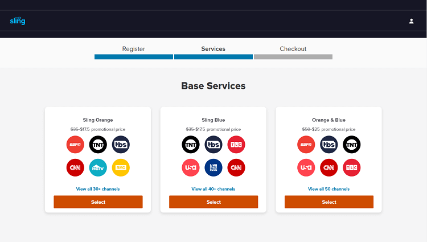Click Fox News icon in Sling Blue card
The image size is (427, 242).
213,167
